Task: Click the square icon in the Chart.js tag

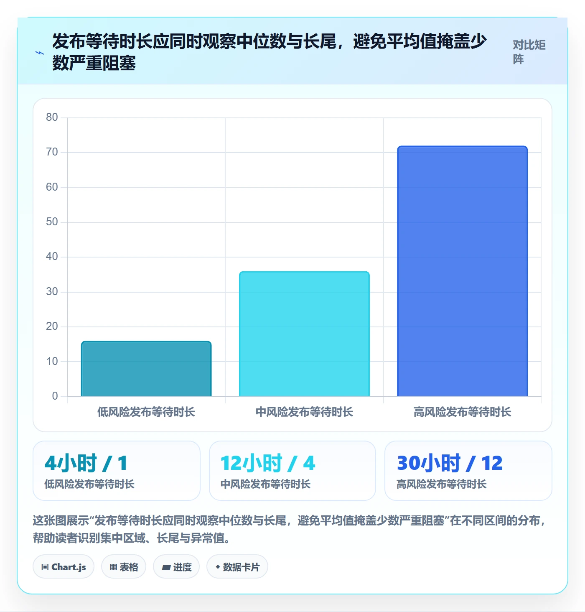Action: (45, 567)
